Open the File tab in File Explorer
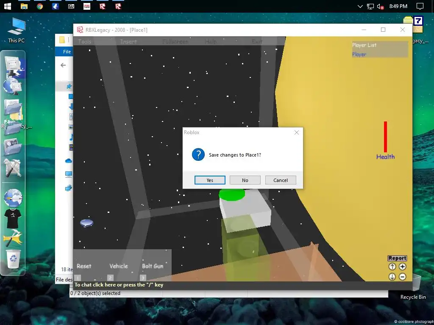Viewport: 434px width, 325px height. tap(67, 52)
